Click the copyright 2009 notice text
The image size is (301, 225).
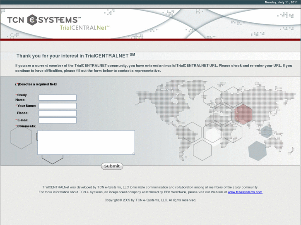150,200
